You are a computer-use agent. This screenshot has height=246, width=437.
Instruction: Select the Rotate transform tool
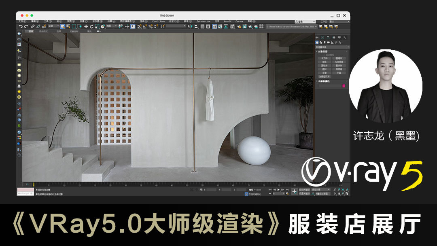click(x=91, y=26)
